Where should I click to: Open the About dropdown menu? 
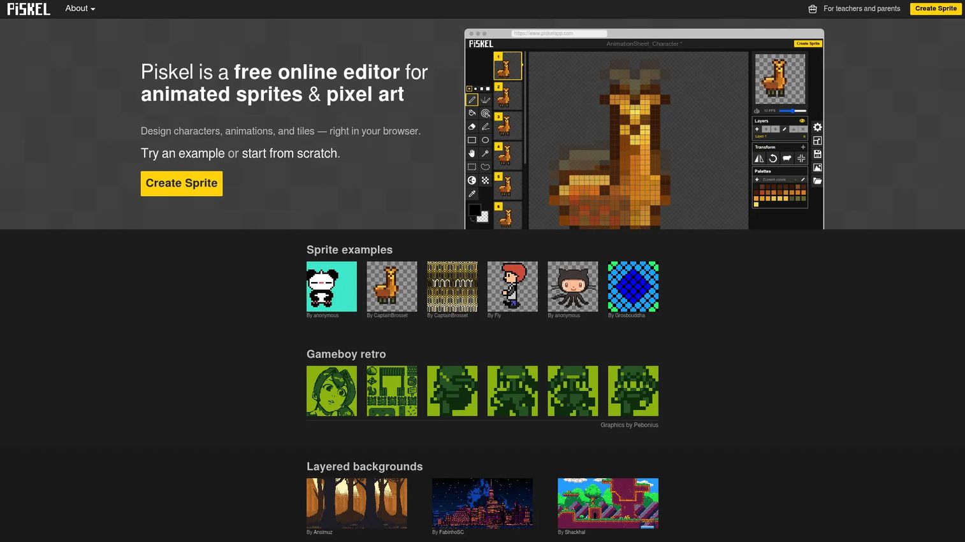point(80,9)
